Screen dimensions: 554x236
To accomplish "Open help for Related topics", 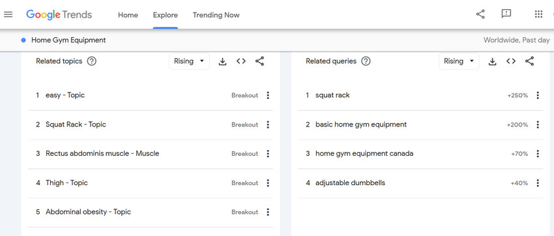I will (91, 61).
